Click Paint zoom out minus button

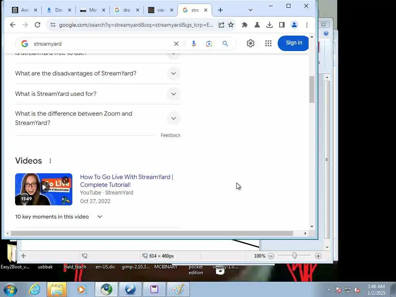271,256
